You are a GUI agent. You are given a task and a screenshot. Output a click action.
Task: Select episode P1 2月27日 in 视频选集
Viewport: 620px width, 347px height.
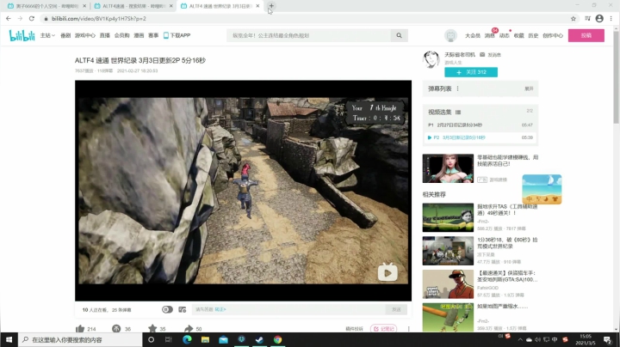pyautogui.click(x=480, y=125)
